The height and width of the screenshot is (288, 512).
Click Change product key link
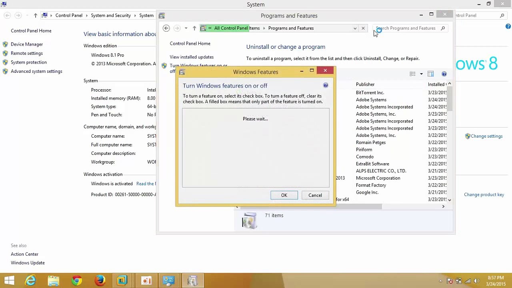(484, 194)
